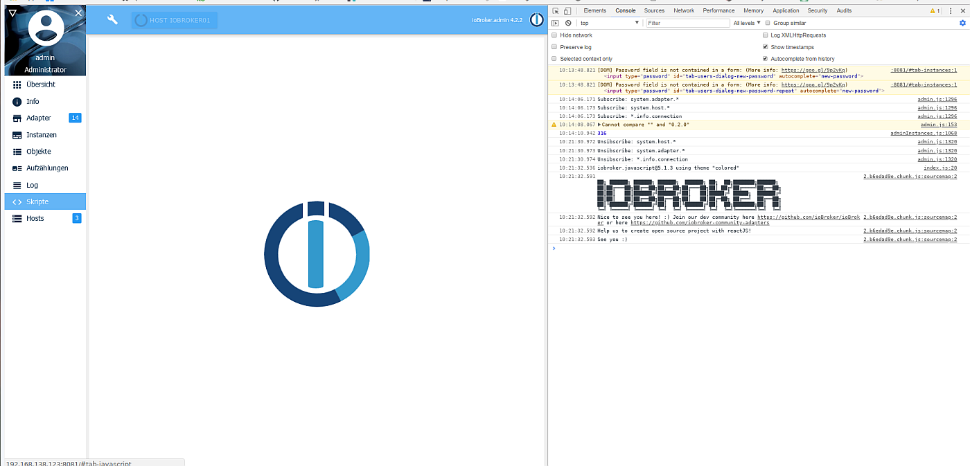Image resolution: width=970 pixels, height=466 pixels.
Task: Open the ioBroker-community-adapters GitHub link
Action: point(700,223)
